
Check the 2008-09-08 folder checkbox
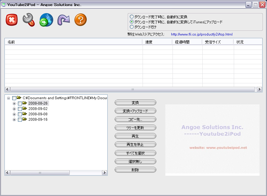tap(20, 114)
